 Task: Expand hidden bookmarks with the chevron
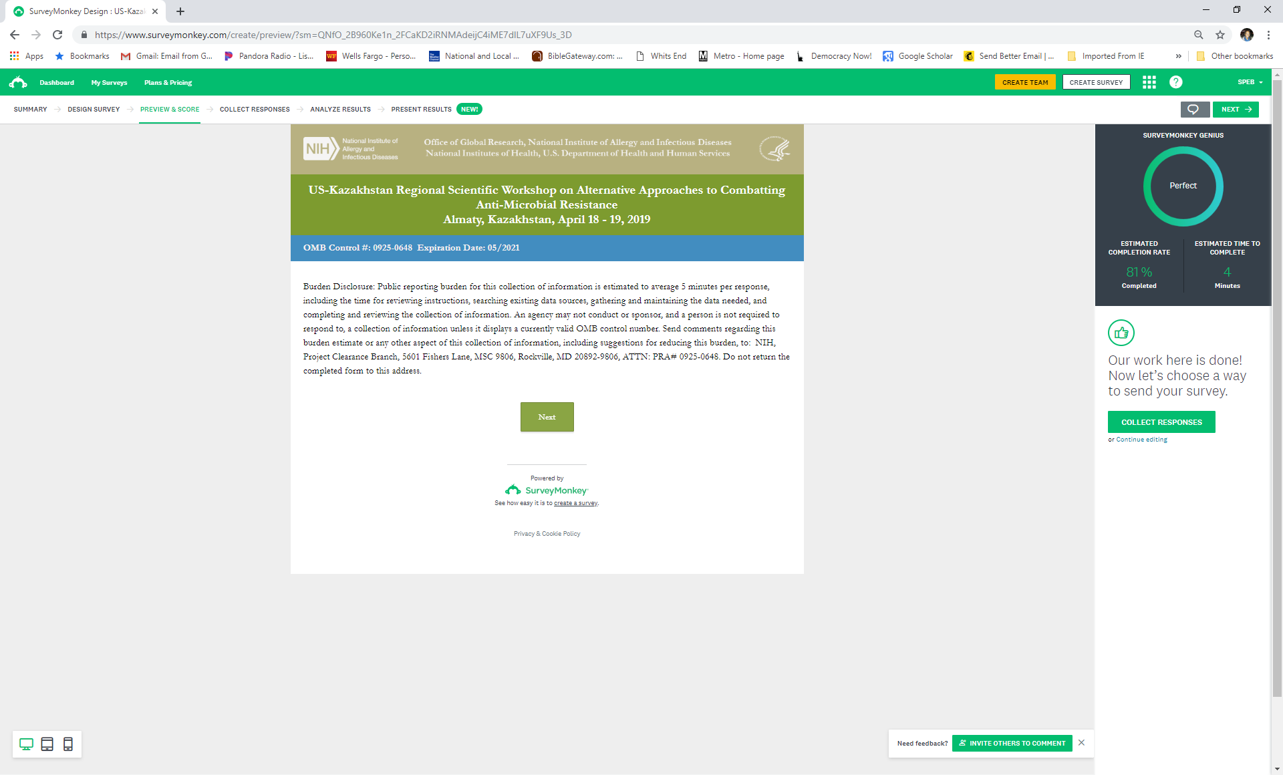pos(1178,56)
